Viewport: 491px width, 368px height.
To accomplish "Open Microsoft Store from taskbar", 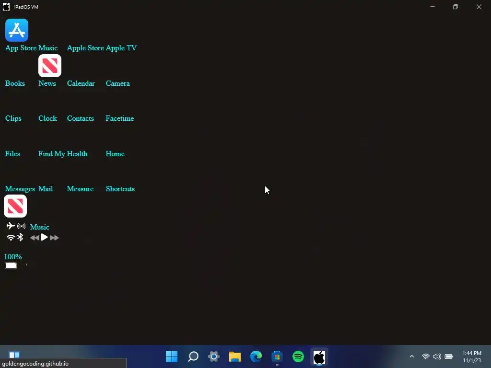I will click(277, 356).
